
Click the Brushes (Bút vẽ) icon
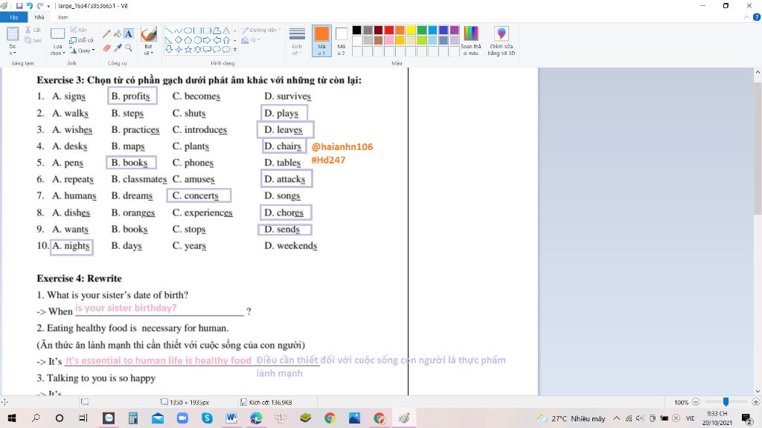[x=148, y=34]
